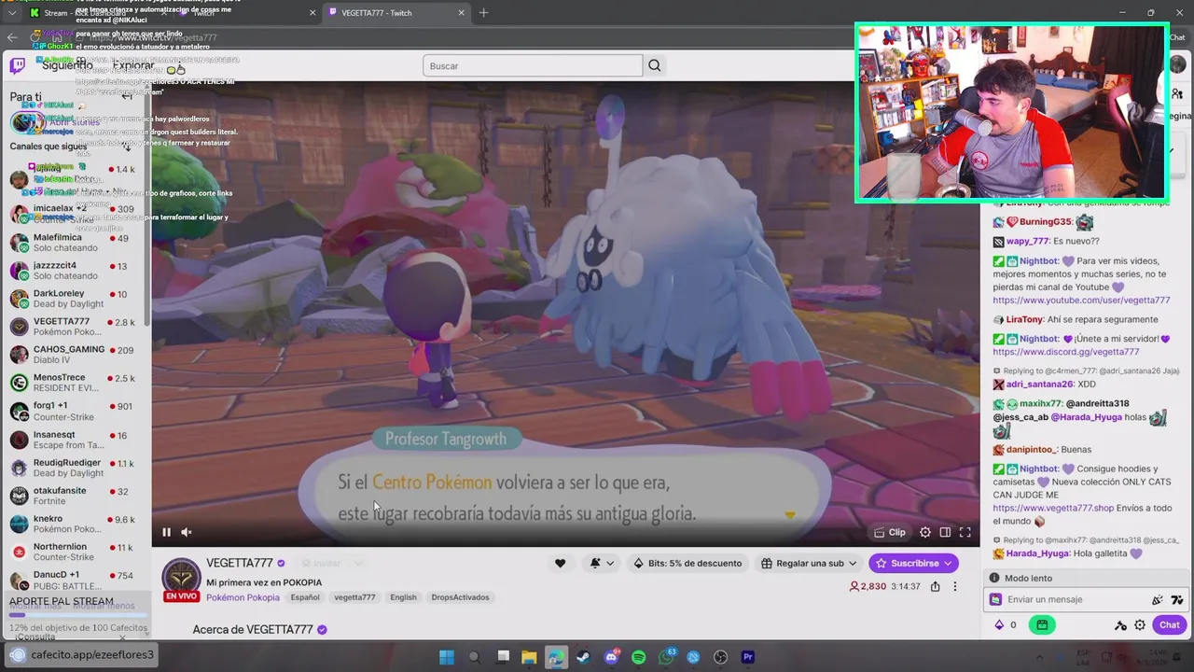Image resolution: width=1194 pixels, height=672 pixels.
Task: Click Bits: 5% de descuento button
Action: coord(687,563)
